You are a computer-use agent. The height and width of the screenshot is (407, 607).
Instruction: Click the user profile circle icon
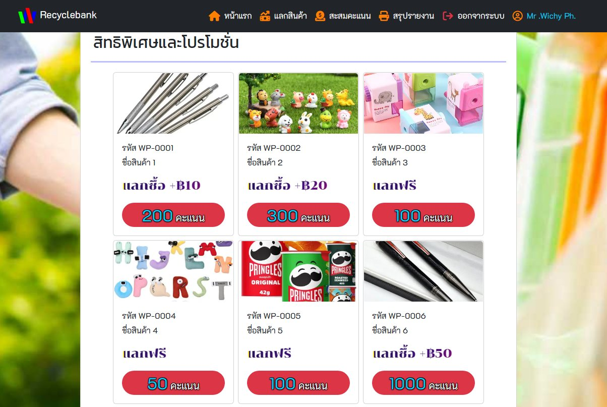click(x=517, y=16)
